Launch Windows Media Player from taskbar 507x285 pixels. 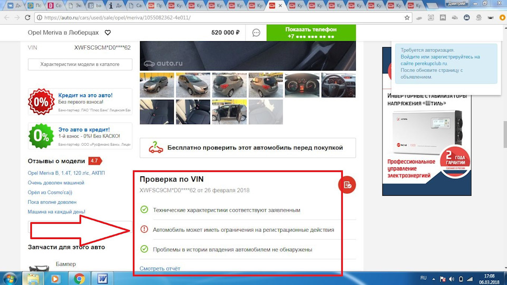[55, 279]
